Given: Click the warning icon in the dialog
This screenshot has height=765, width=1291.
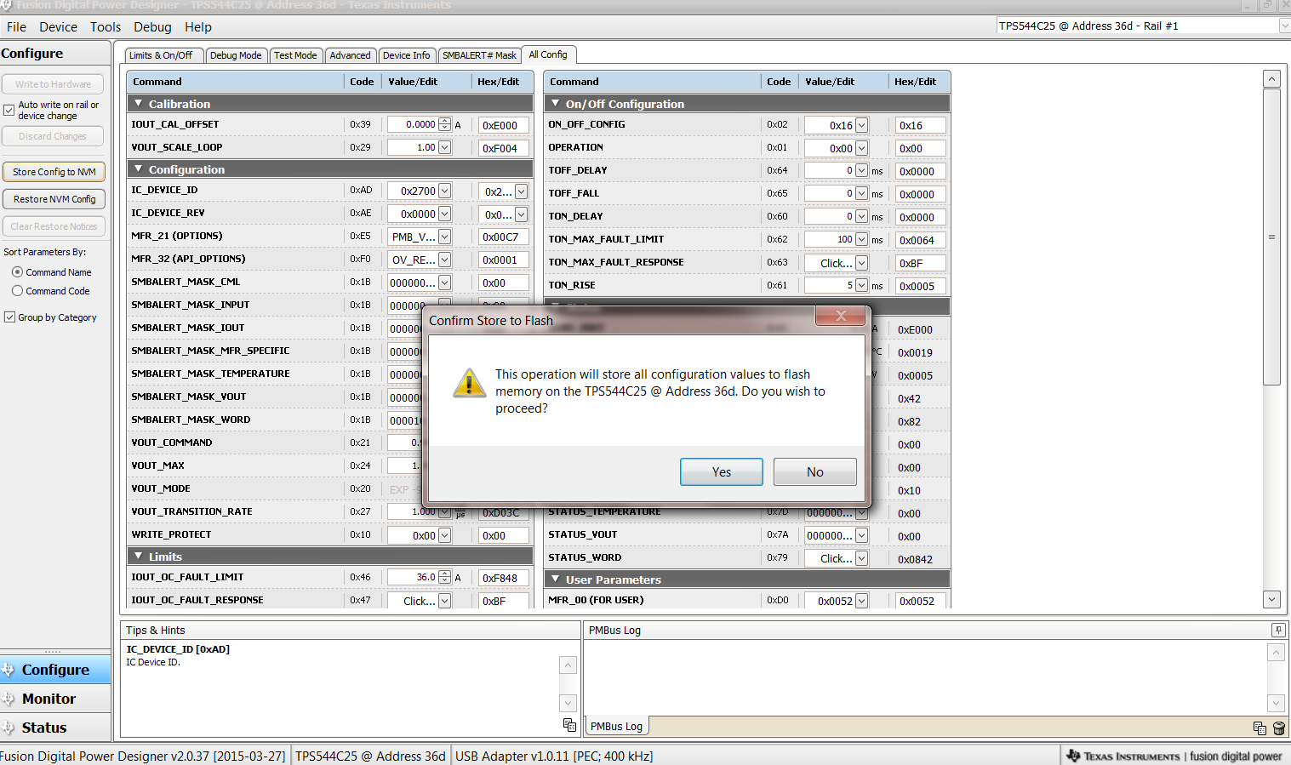Looking at the screenshot, I should click(x=469, y=384).
